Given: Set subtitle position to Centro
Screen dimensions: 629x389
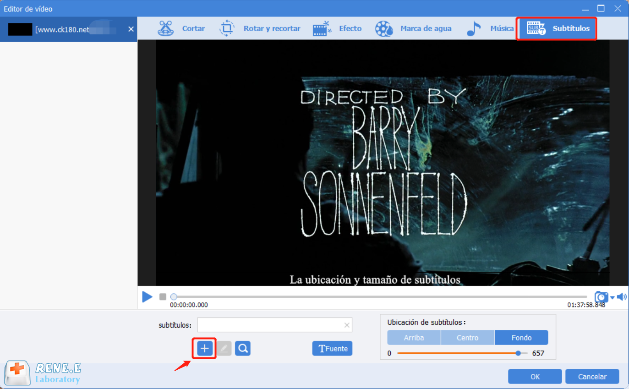Looking at the screenshot, I should click(468, 338).
